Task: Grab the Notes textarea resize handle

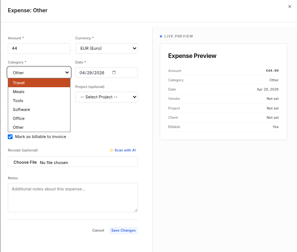Action: coord(136,210)
